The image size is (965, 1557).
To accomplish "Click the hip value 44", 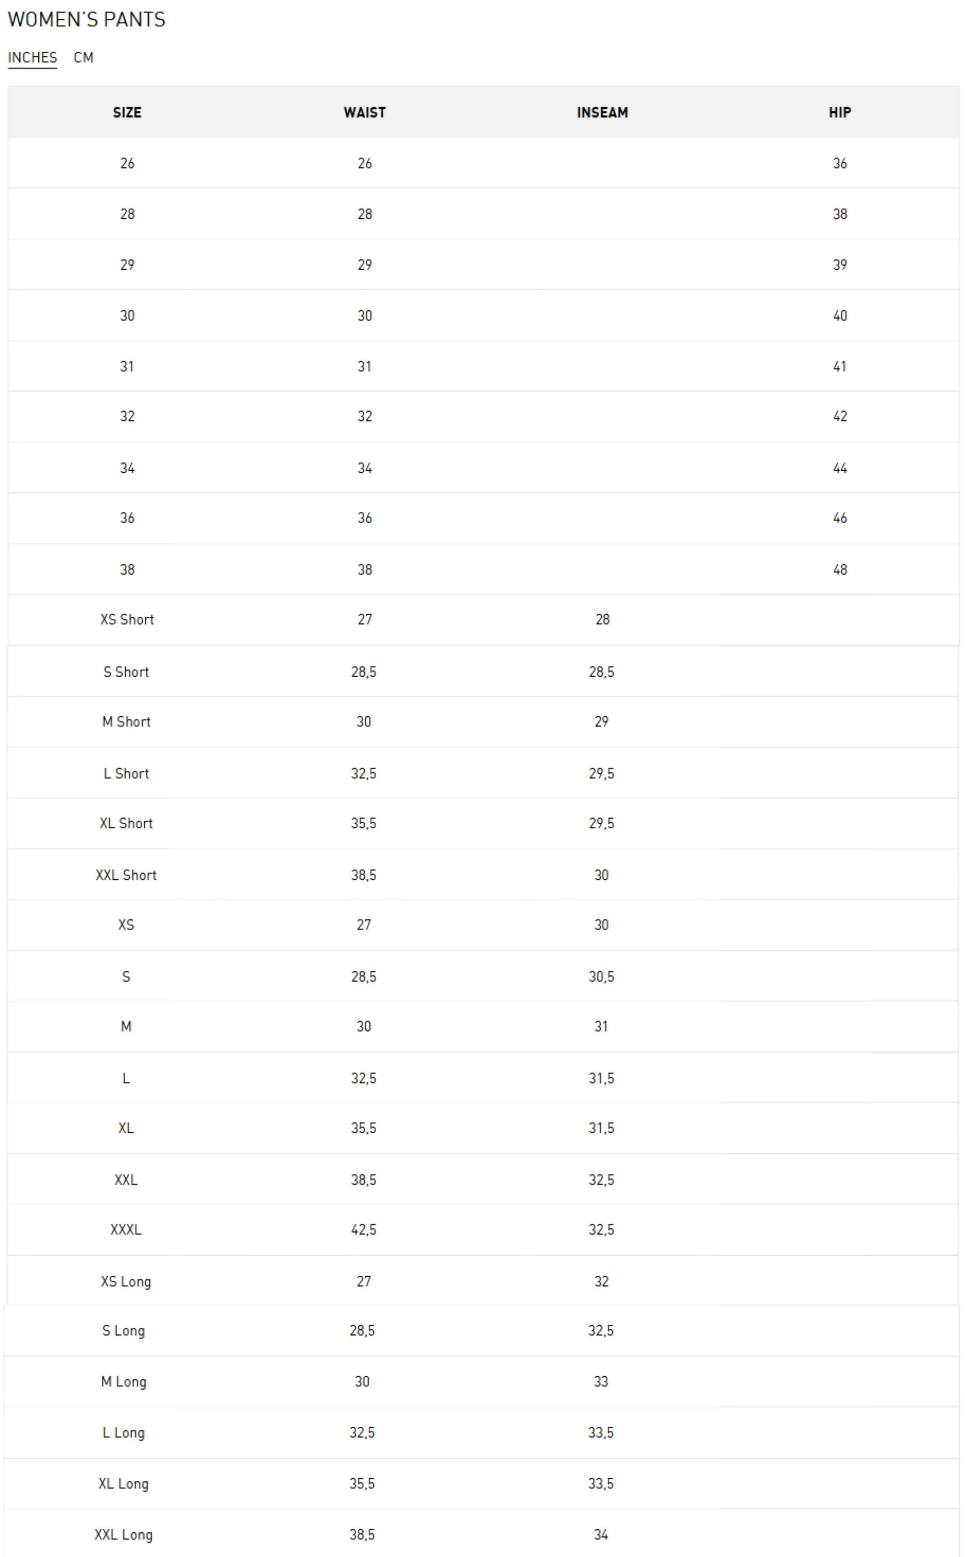I will (839, 468).
